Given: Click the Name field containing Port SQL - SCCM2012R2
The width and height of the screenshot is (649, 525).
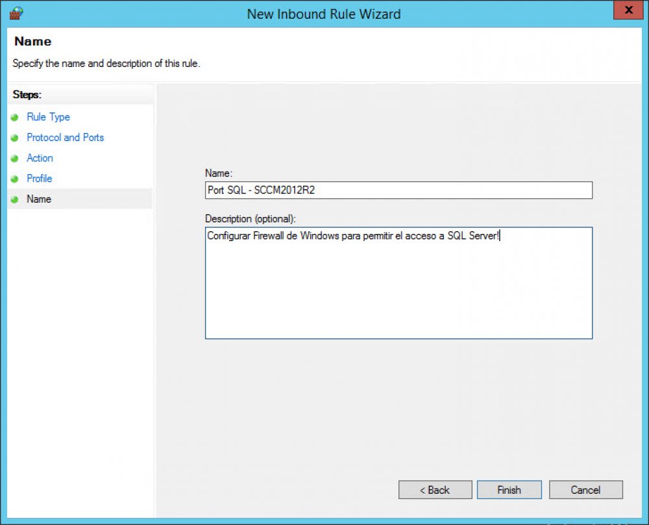Looking at the screenshot, I should click(x=398, y=190).
